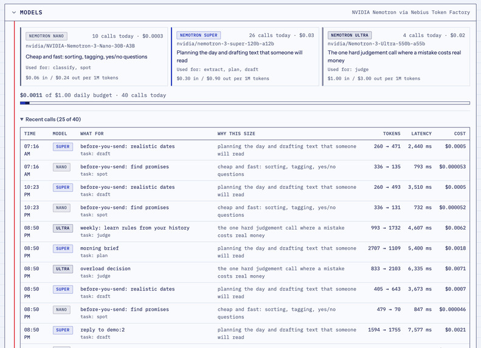The width and height of the screenshot is (481, 348).
Task: Select the 'morning brief' entry
Action: coord(99,248)
